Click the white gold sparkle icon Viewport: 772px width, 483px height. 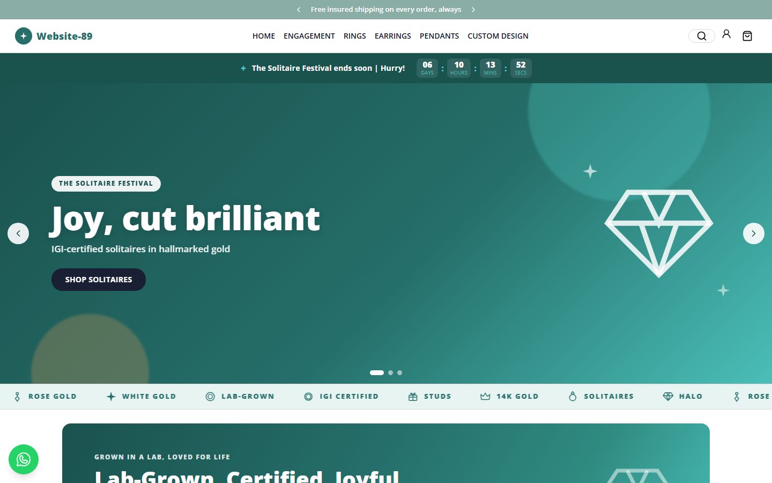(x=111, y=397)
